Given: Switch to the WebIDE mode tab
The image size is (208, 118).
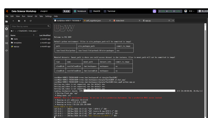Looking at the screenshot, I should coord(95,11).
